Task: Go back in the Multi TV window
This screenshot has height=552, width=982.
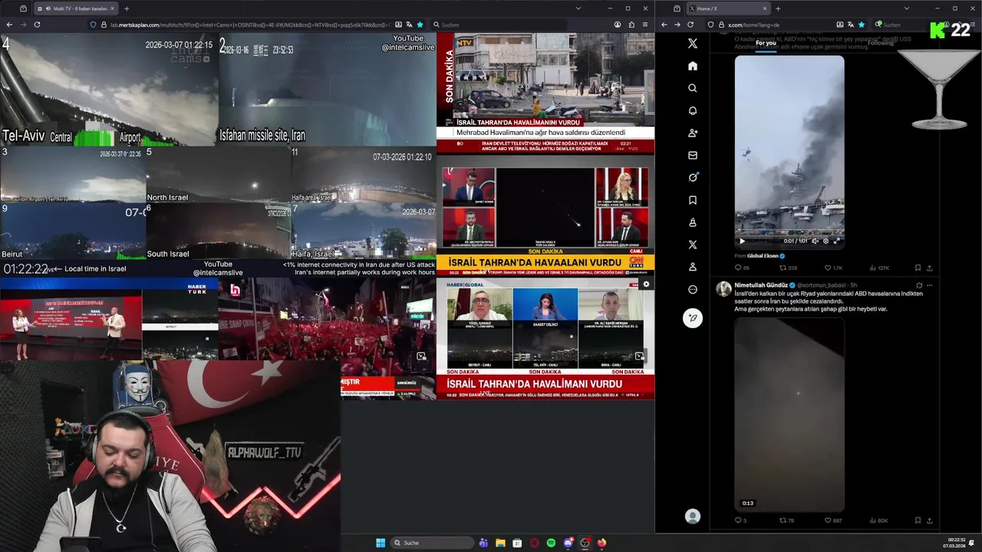Action: (x=9, y=25)
